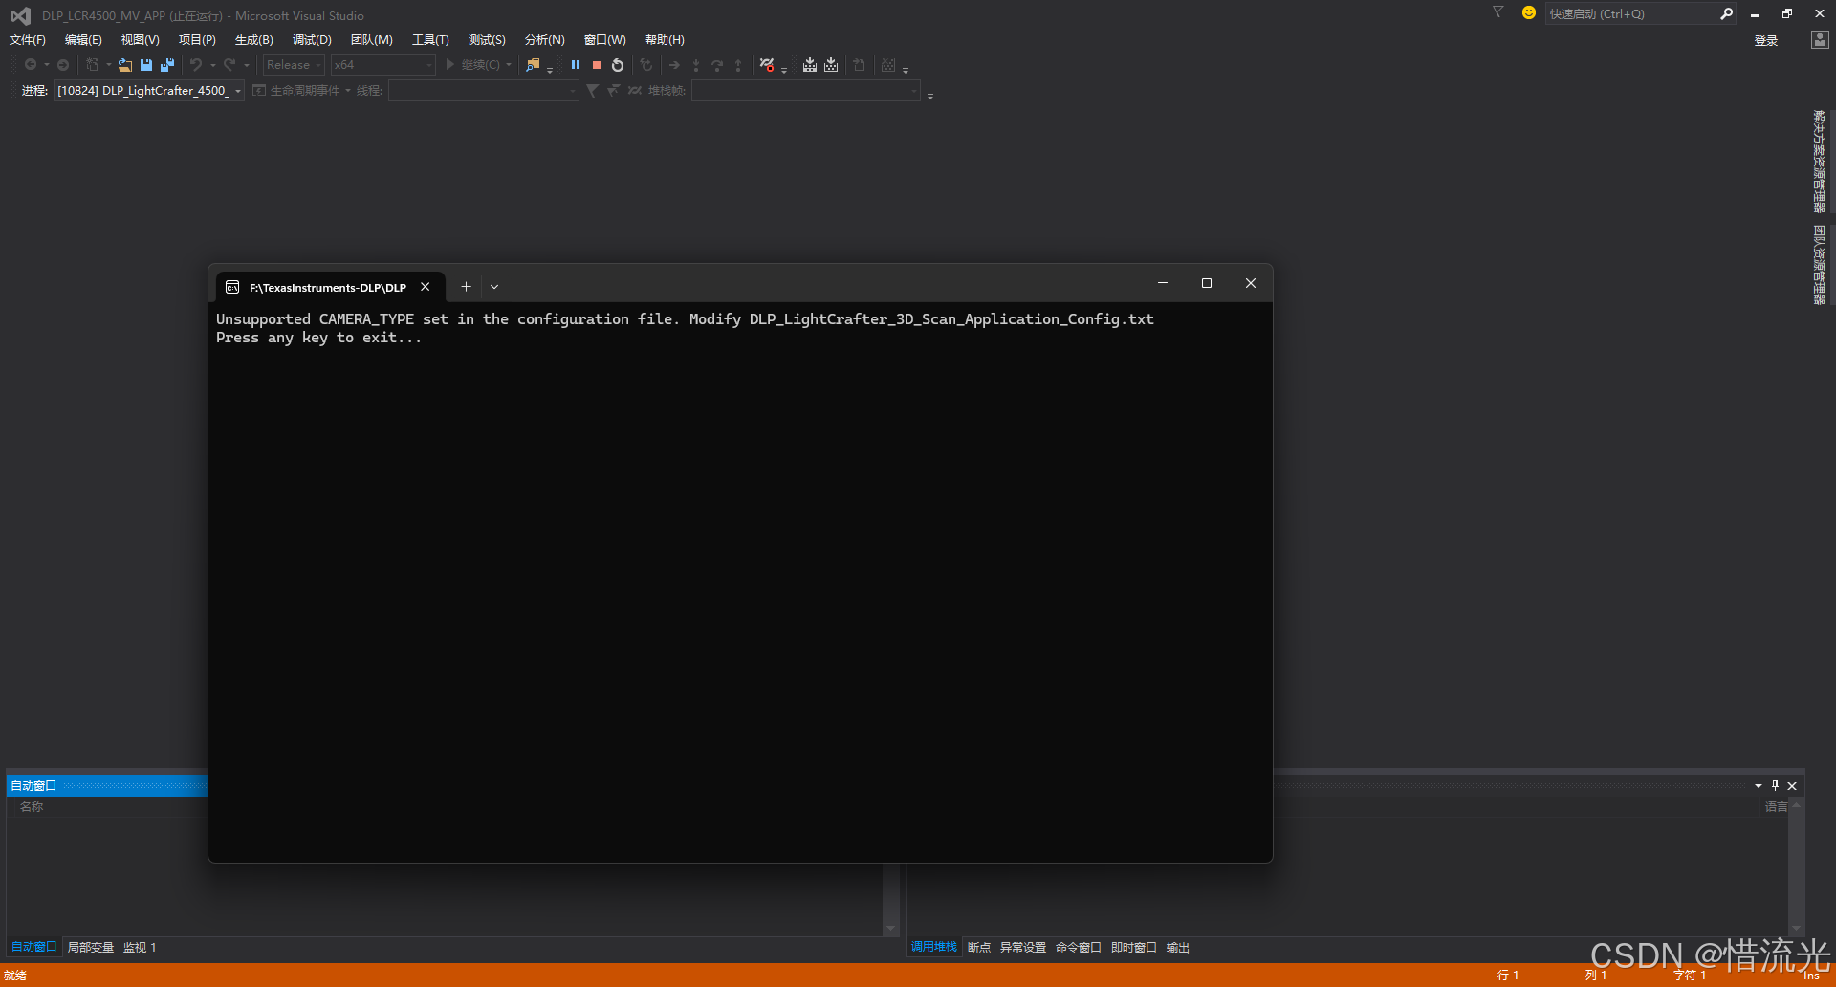Image resolution: width=1836 pixels, height=987 pixels.
Task: Pause debugging with the Break All icon
Action: tap(576, 65)
